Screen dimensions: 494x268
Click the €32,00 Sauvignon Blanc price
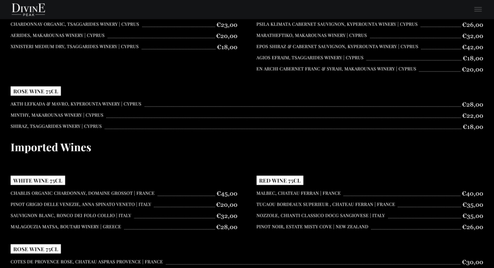(227, 216)
